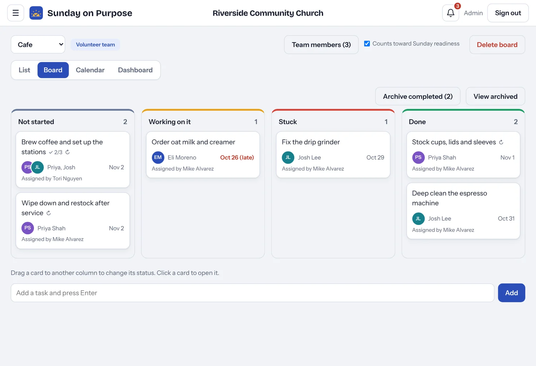Click Not started count 2
Image resolution: width=536 pixels, height=366 pixels.
click(x=125, y=122)
